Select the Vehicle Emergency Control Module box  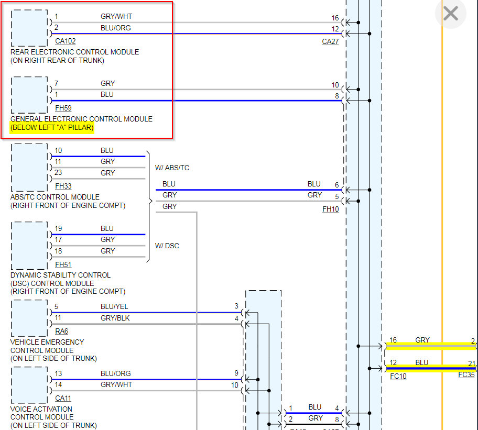pyautogui.click(x=29, y=318)
